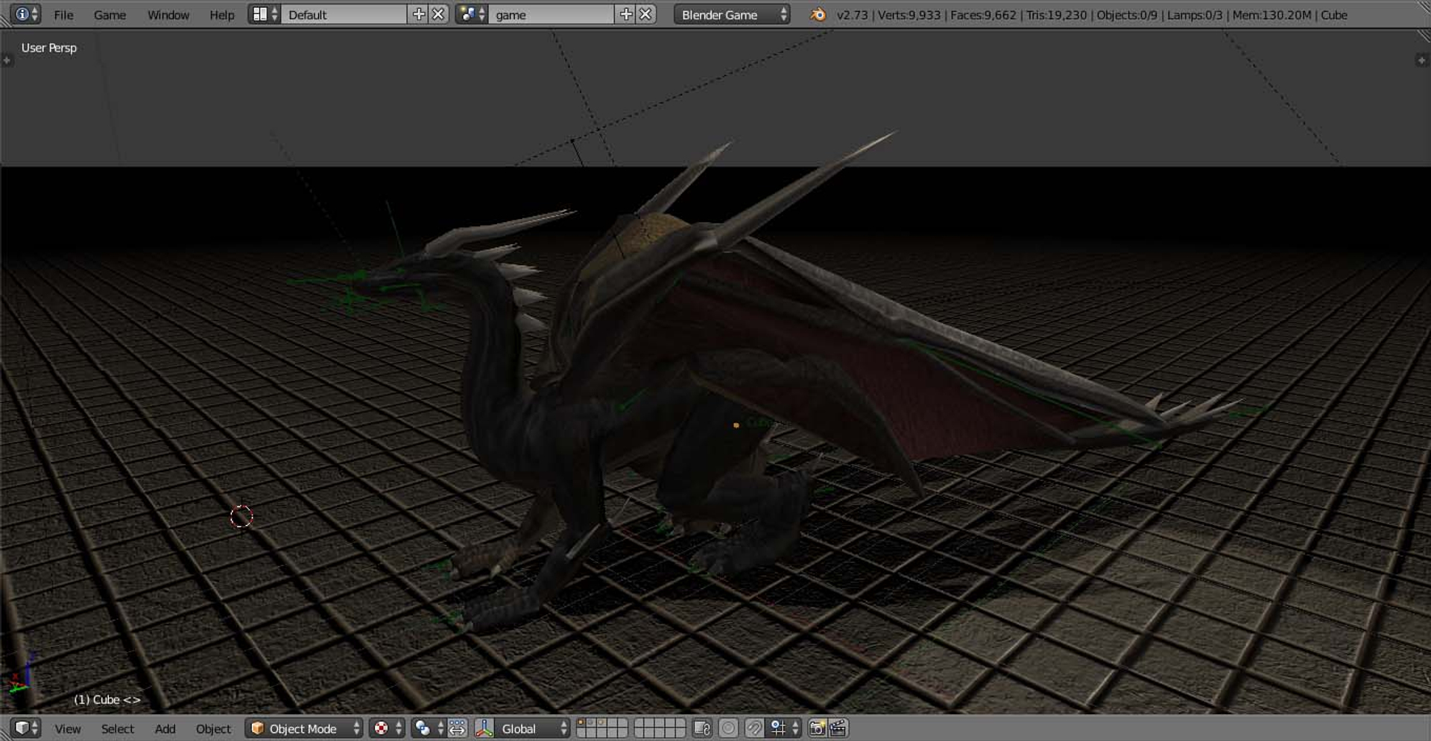Click the Mem:130.20M statistic in the header
This screenshot has height=741, width=1431.
pos(1272,15)
